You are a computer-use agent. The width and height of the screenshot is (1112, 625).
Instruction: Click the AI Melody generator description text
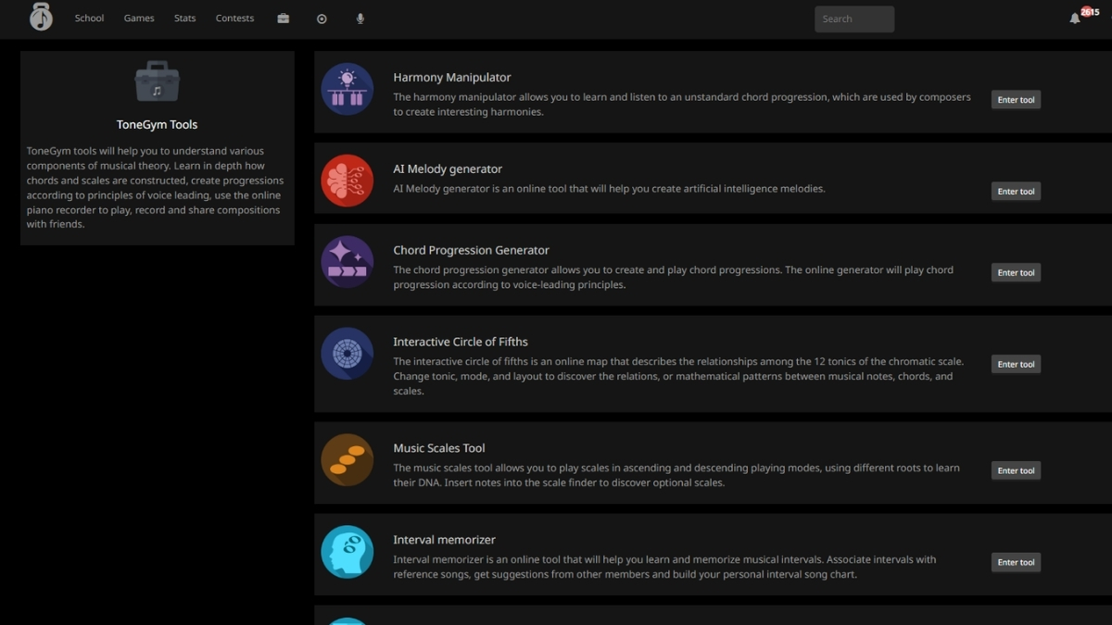tap(609, 189)
